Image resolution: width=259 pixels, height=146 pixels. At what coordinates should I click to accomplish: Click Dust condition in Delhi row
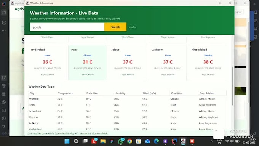click(173, 105)
